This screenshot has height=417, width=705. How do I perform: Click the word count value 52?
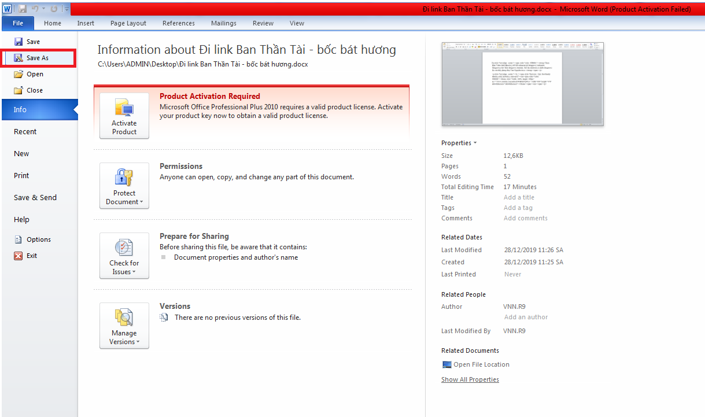(x=507, y=176)
